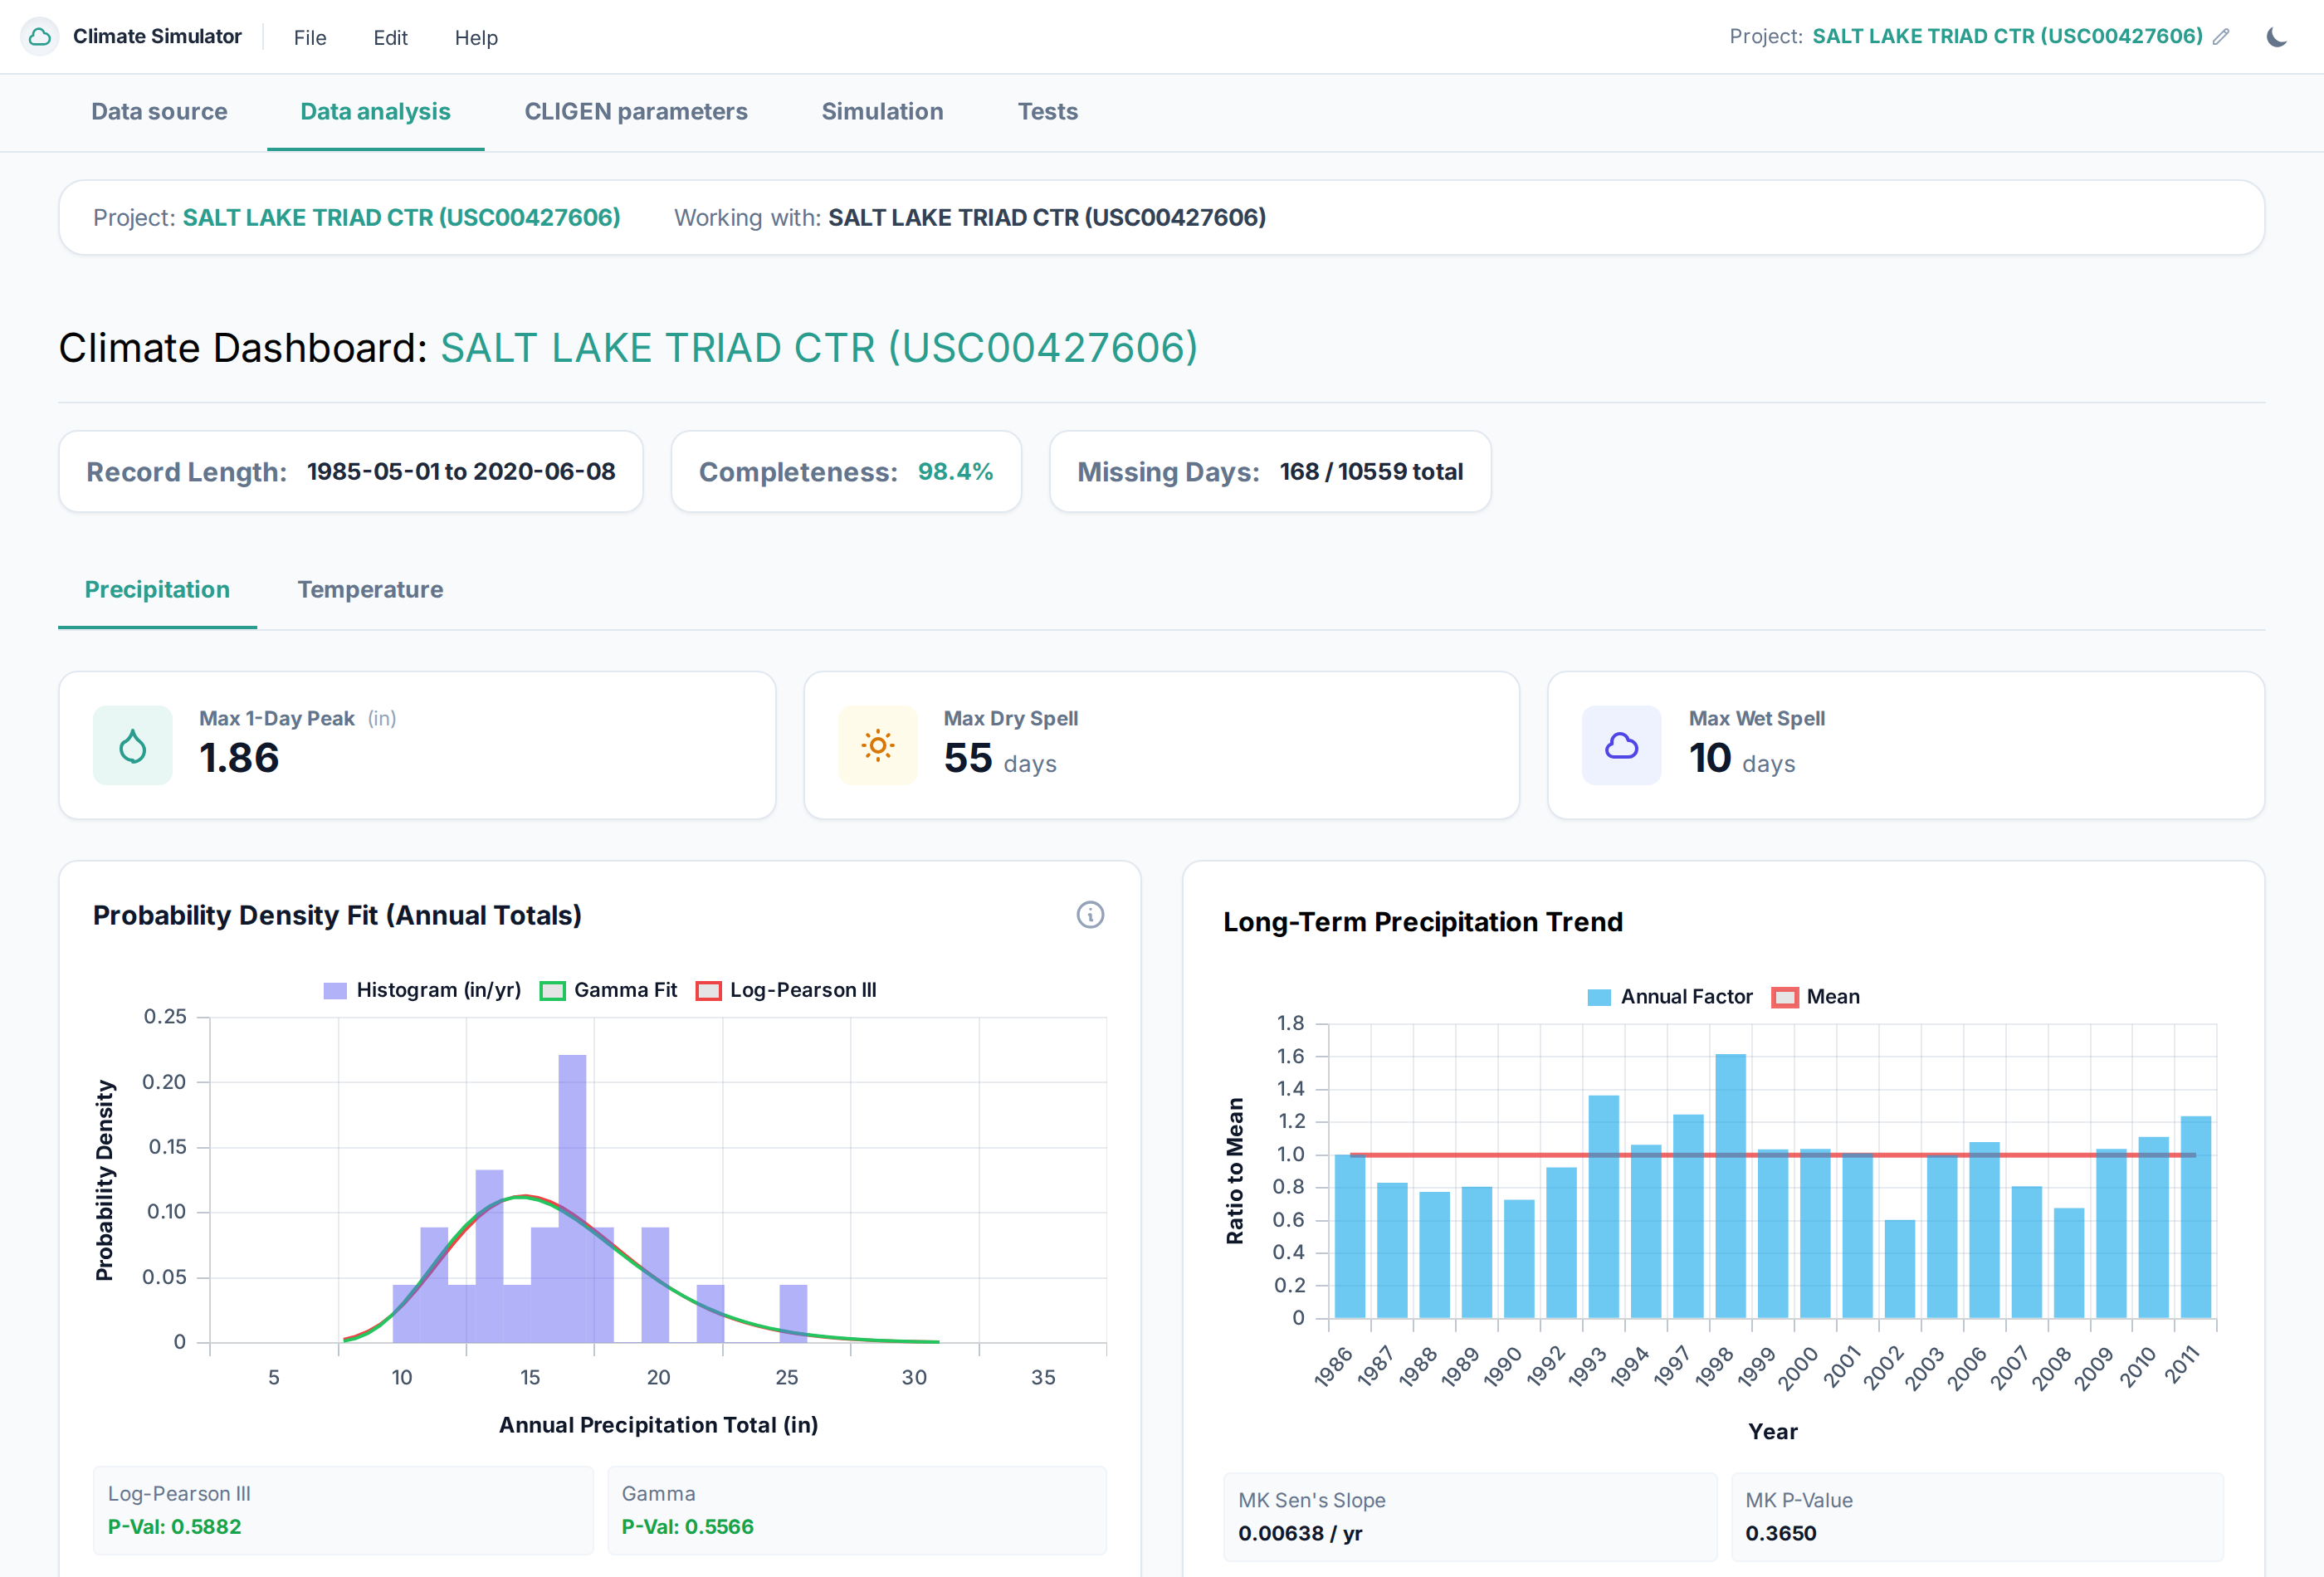
Task: Open the Help menu
Action: [x=476, y=38]
